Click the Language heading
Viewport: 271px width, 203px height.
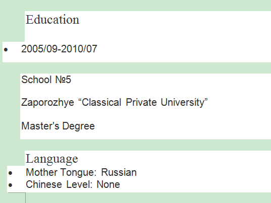(52, 159)
